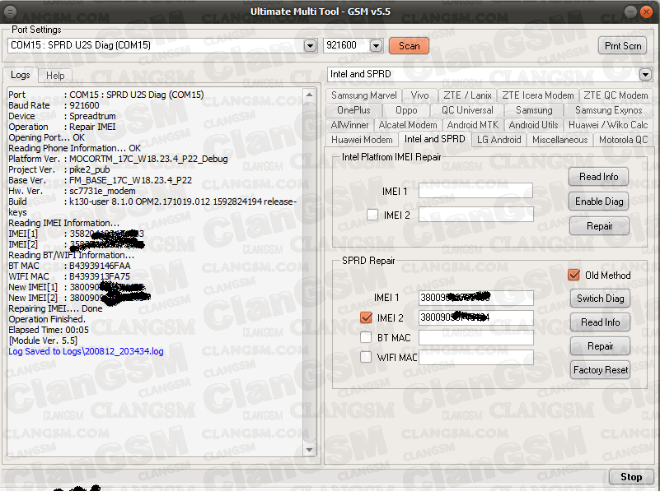
Task: Open the AllWinner tab
Action: pyautogui.click(x=349, y=125)
